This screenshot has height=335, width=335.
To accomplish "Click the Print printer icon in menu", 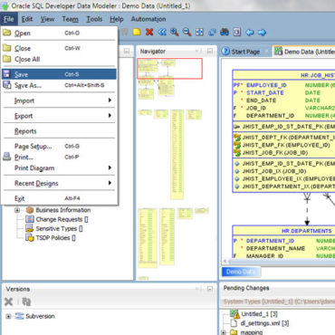I will tap(7, 157).
